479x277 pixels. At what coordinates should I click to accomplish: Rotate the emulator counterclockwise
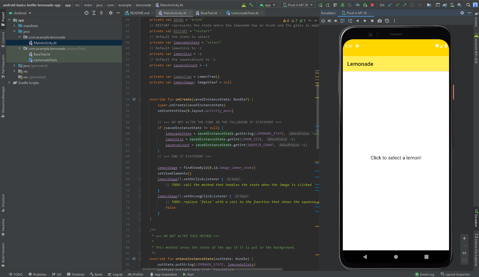pos(342,20)
